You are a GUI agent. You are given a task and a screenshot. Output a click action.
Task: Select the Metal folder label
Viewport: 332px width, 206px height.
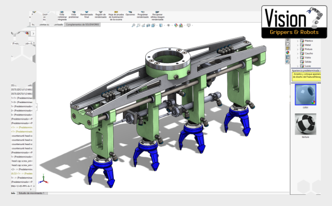click(x=308, y=45)
